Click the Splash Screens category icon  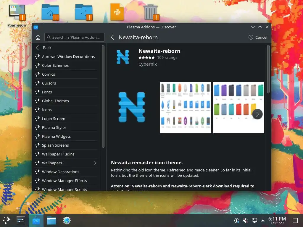click(x=37, y=145)
